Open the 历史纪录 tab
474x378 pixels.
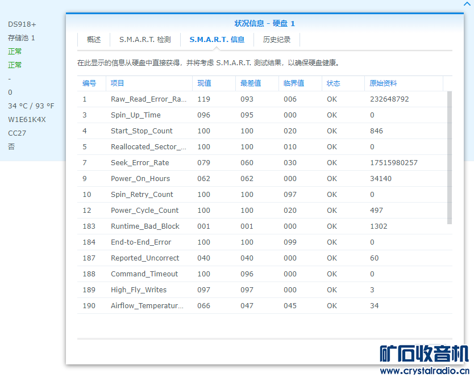[277, 40]
